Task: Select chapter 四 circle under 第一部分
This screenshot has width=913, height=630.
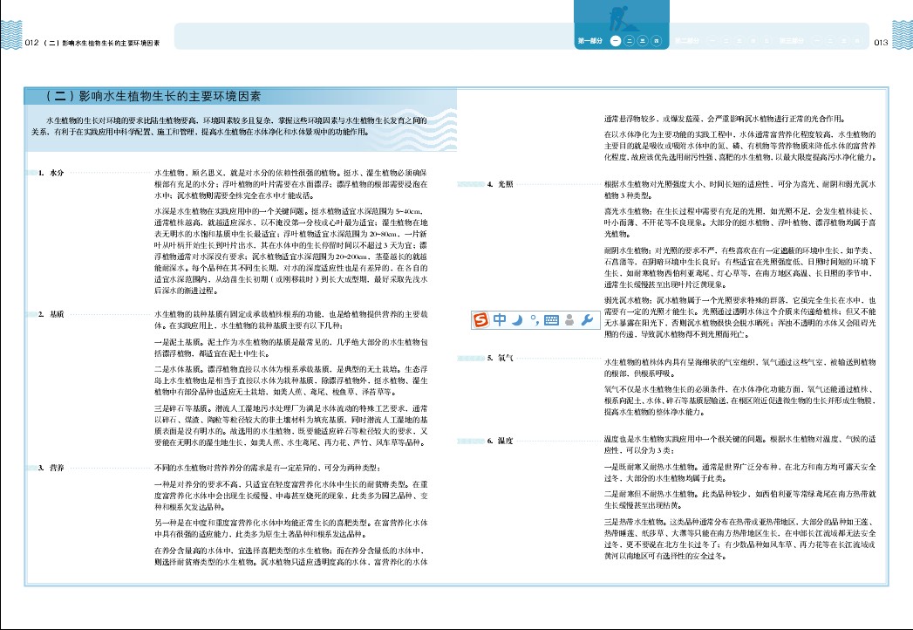Action: tap(656, 41)
